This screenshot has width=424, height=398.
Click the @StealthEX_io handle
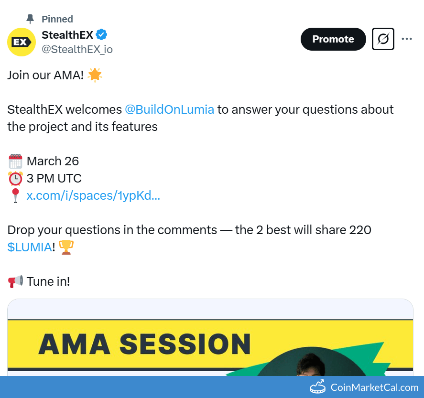[77, 49]
